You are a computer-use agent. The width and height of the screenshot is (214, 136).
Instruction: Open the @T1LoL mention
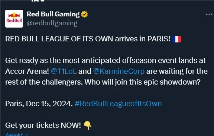tap(64, 71)
